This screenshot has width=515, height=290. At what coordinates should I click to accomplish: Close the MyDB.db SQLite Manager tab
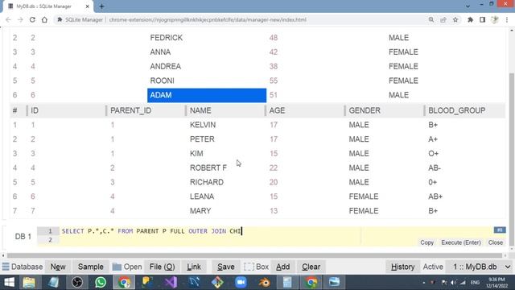88,6
